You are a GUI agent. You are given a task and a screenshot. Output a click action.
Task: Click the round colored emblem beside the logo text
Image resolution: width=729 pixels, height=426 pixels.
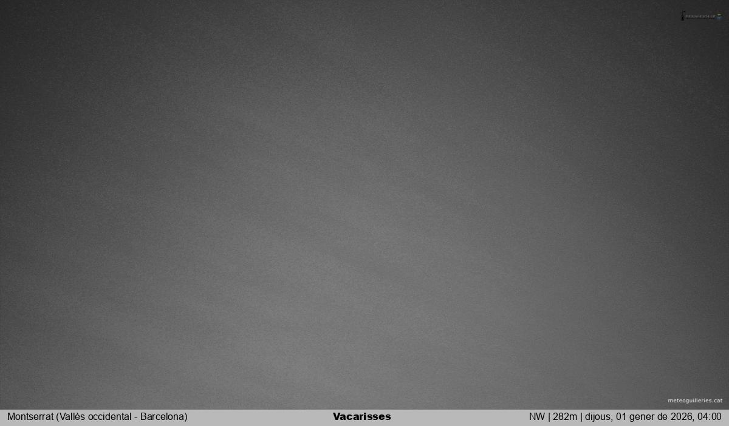coord(719,16)
